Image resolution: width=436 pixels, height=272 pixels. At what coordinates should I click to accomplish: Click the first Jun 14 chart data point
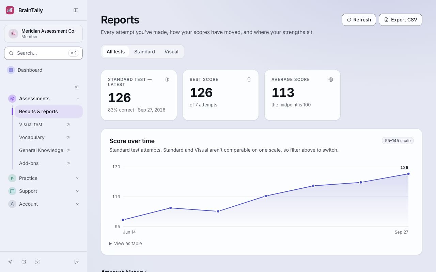tap(123, 220)
